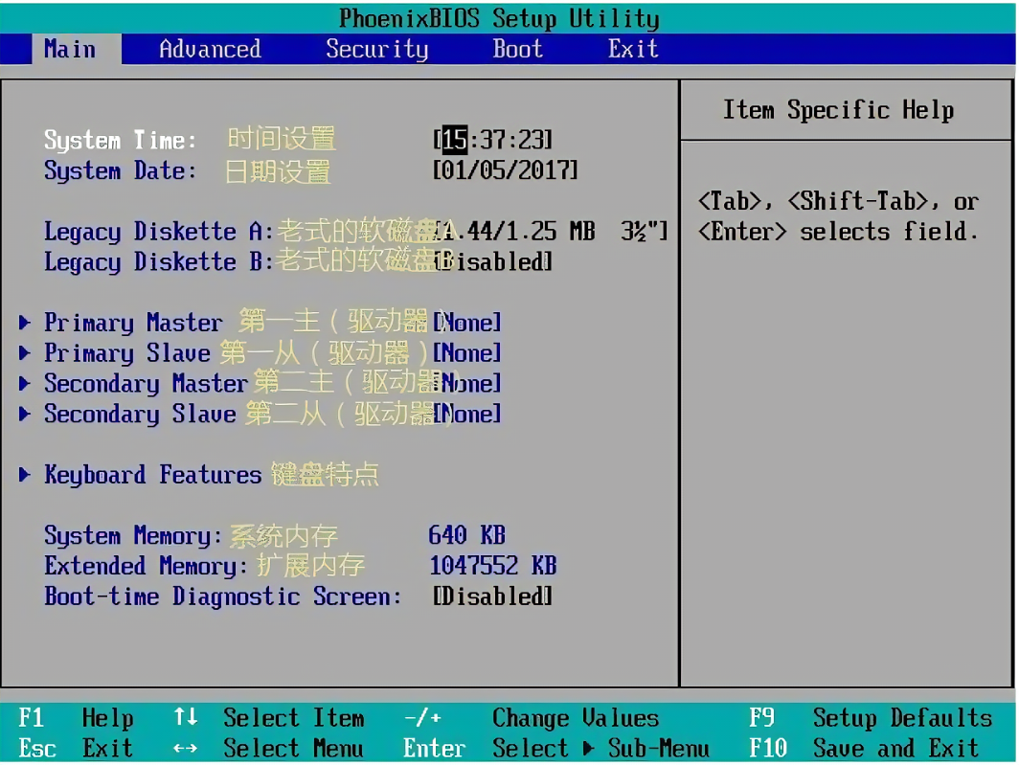Image resolution: width=1019 pixels, height=765 pixels.
Task: Click the Esc Exit hint
Action: [76, 748]
